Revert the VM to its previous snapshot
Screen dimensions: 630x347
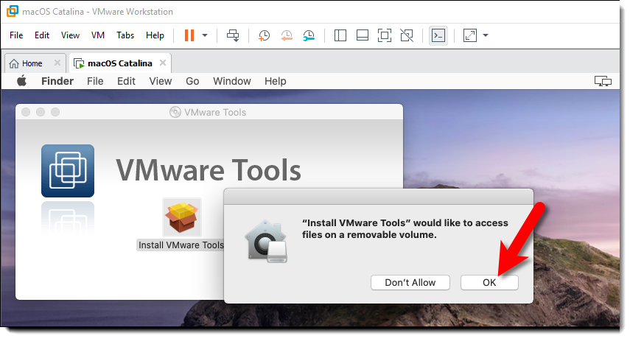[287, 35]
